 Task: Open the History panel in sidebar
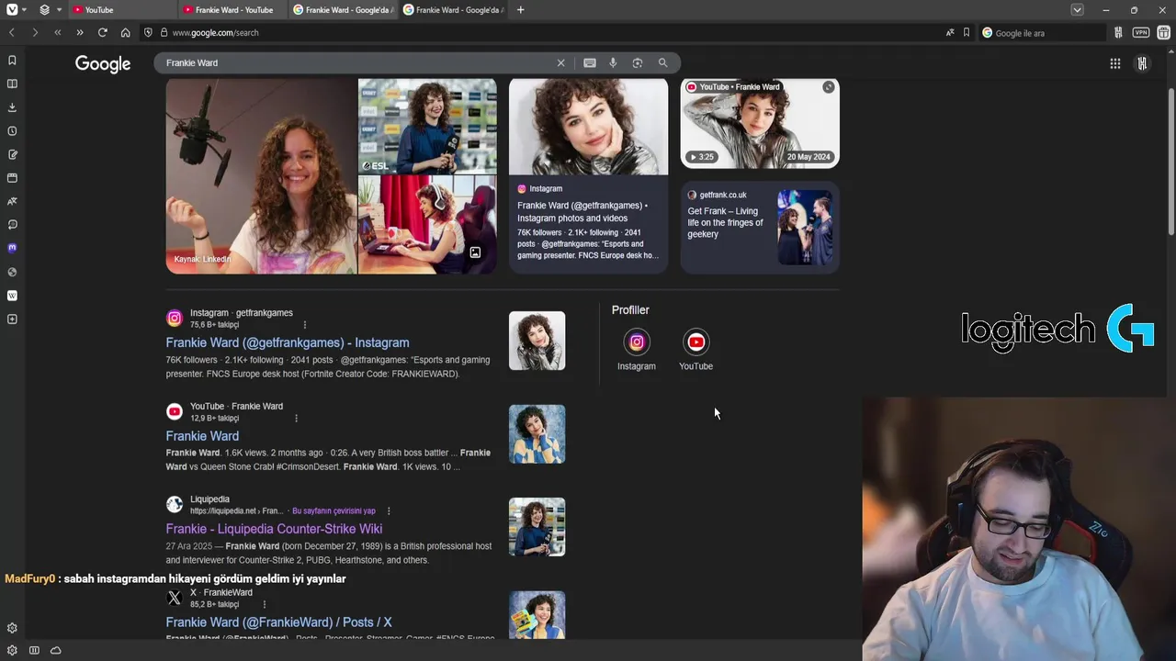click(x=12, y=130)
